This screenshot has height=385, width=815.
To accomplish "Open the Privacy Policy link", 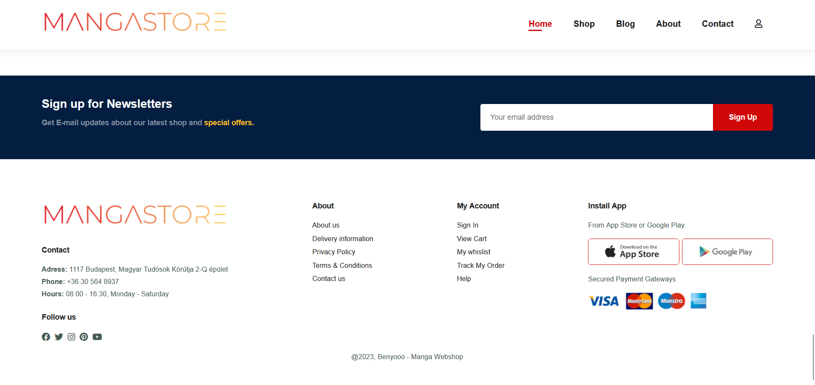I will [x=333, y=252].
